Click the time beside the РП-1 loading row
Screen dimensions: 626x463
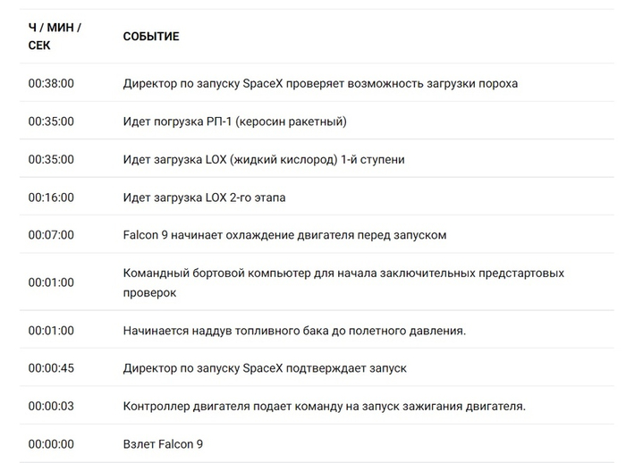pos(51,122)
